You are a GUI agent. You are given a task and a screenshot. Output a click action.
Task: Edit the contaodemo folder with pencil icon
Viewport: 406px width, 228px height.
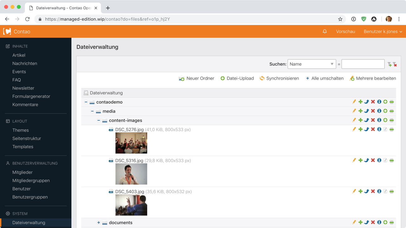point(354,102)
